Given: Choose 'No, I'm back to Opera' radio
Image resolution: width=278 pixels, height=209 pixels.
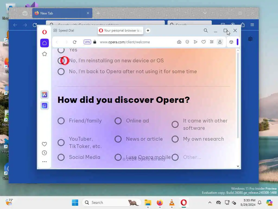Looking at the screenshot, I should (61, 72).
